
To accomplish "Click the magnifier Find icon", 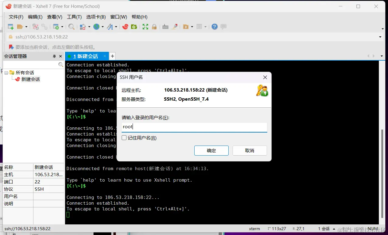I will click(x=71, y=27).
